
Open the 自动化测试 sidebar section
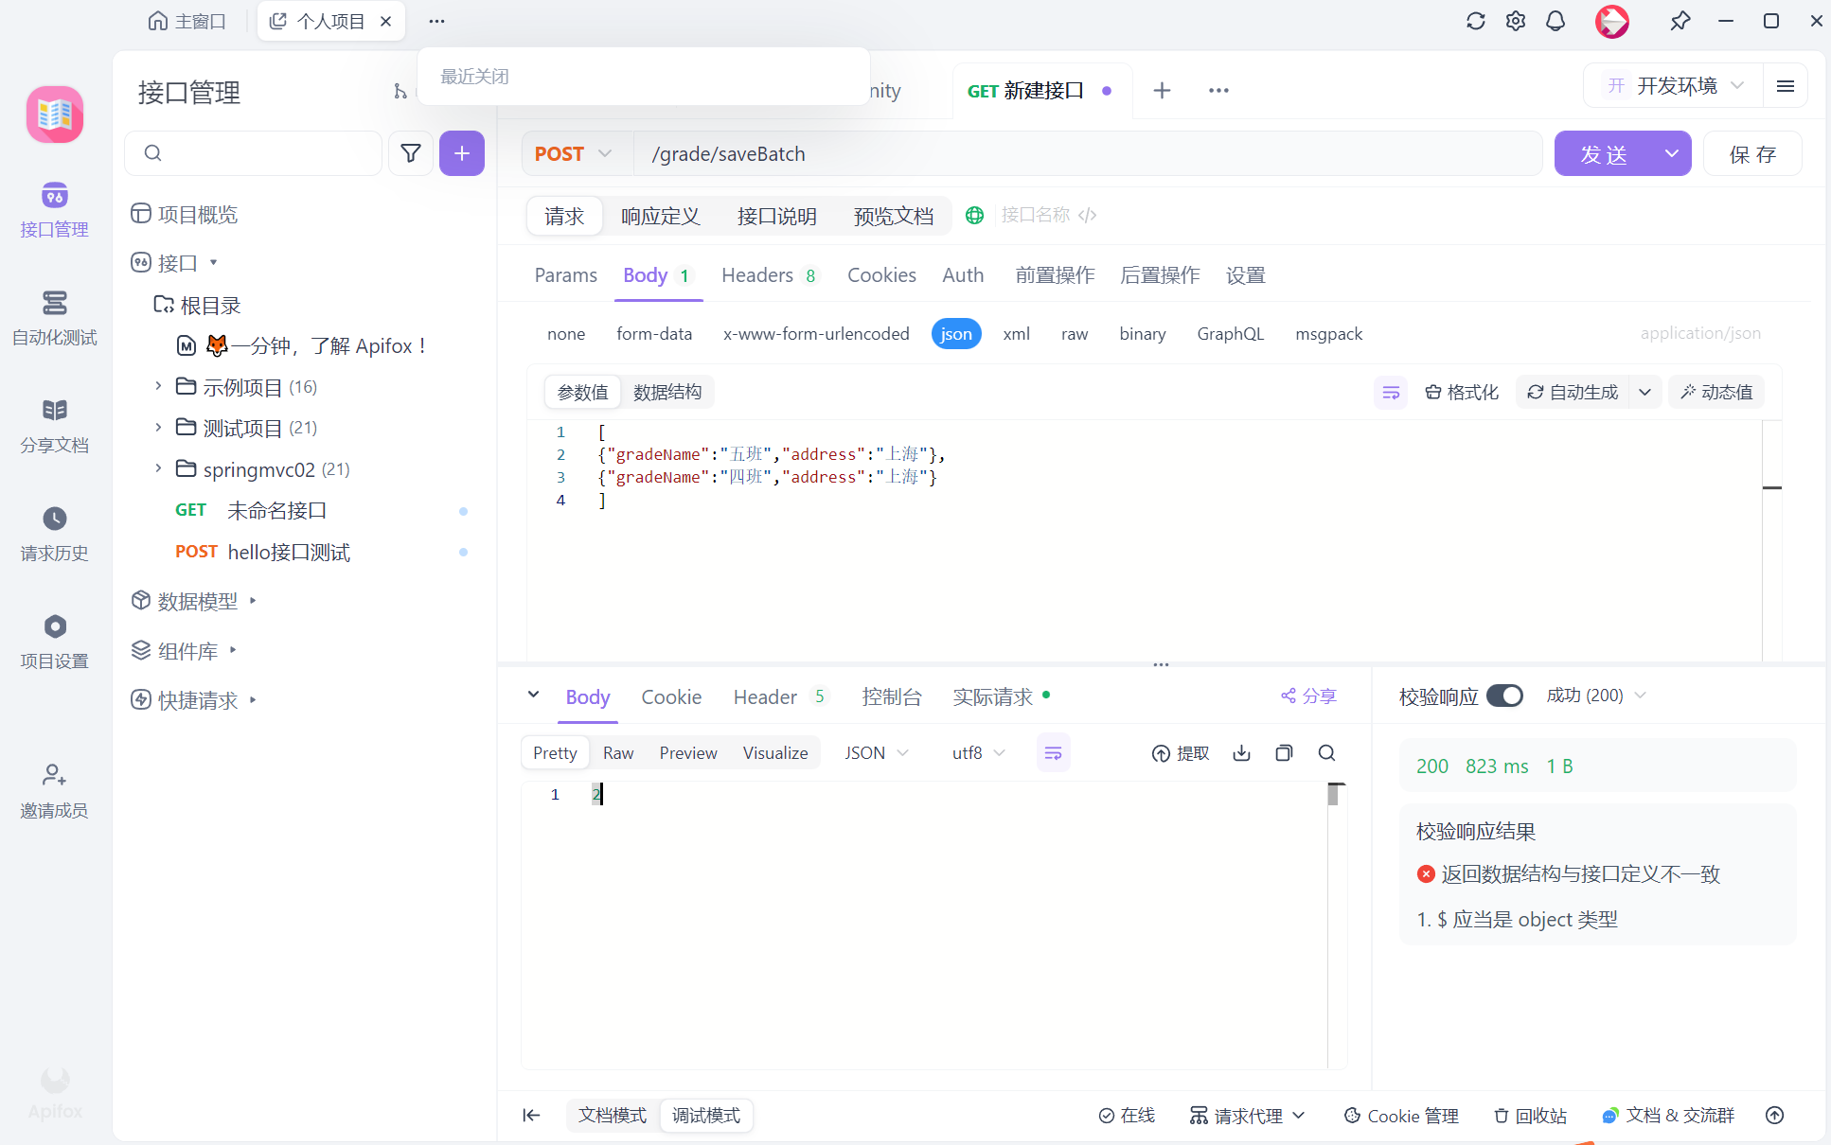click(55, 319)
